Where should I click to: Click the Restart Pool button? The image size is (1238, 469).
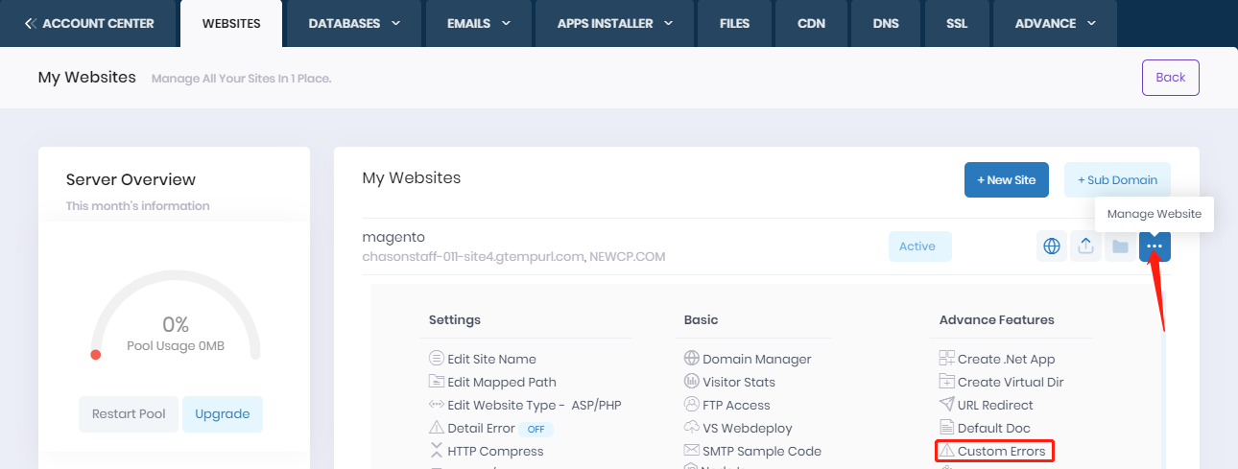point(129,414)
